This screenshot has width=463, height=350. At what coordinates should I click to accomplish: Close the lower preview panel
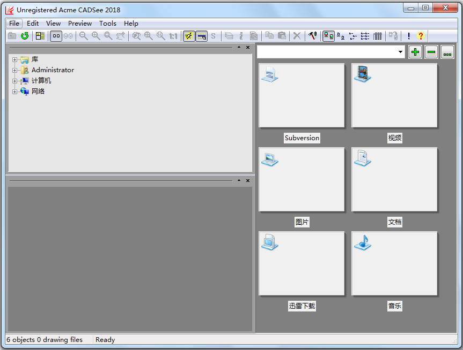pos(248,180)
